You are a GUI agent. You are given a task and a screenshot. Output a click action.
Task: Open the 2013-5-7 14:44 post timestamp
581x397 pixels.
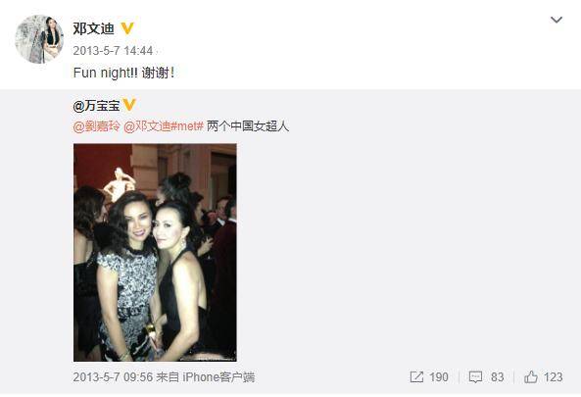coord(113,51)
